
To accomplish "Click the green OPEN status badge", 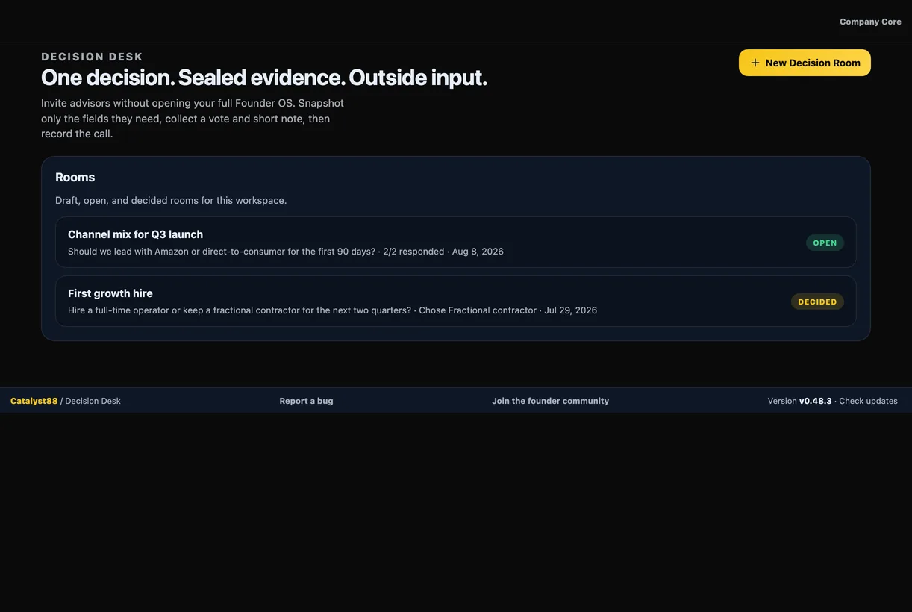I will [825, 243].
